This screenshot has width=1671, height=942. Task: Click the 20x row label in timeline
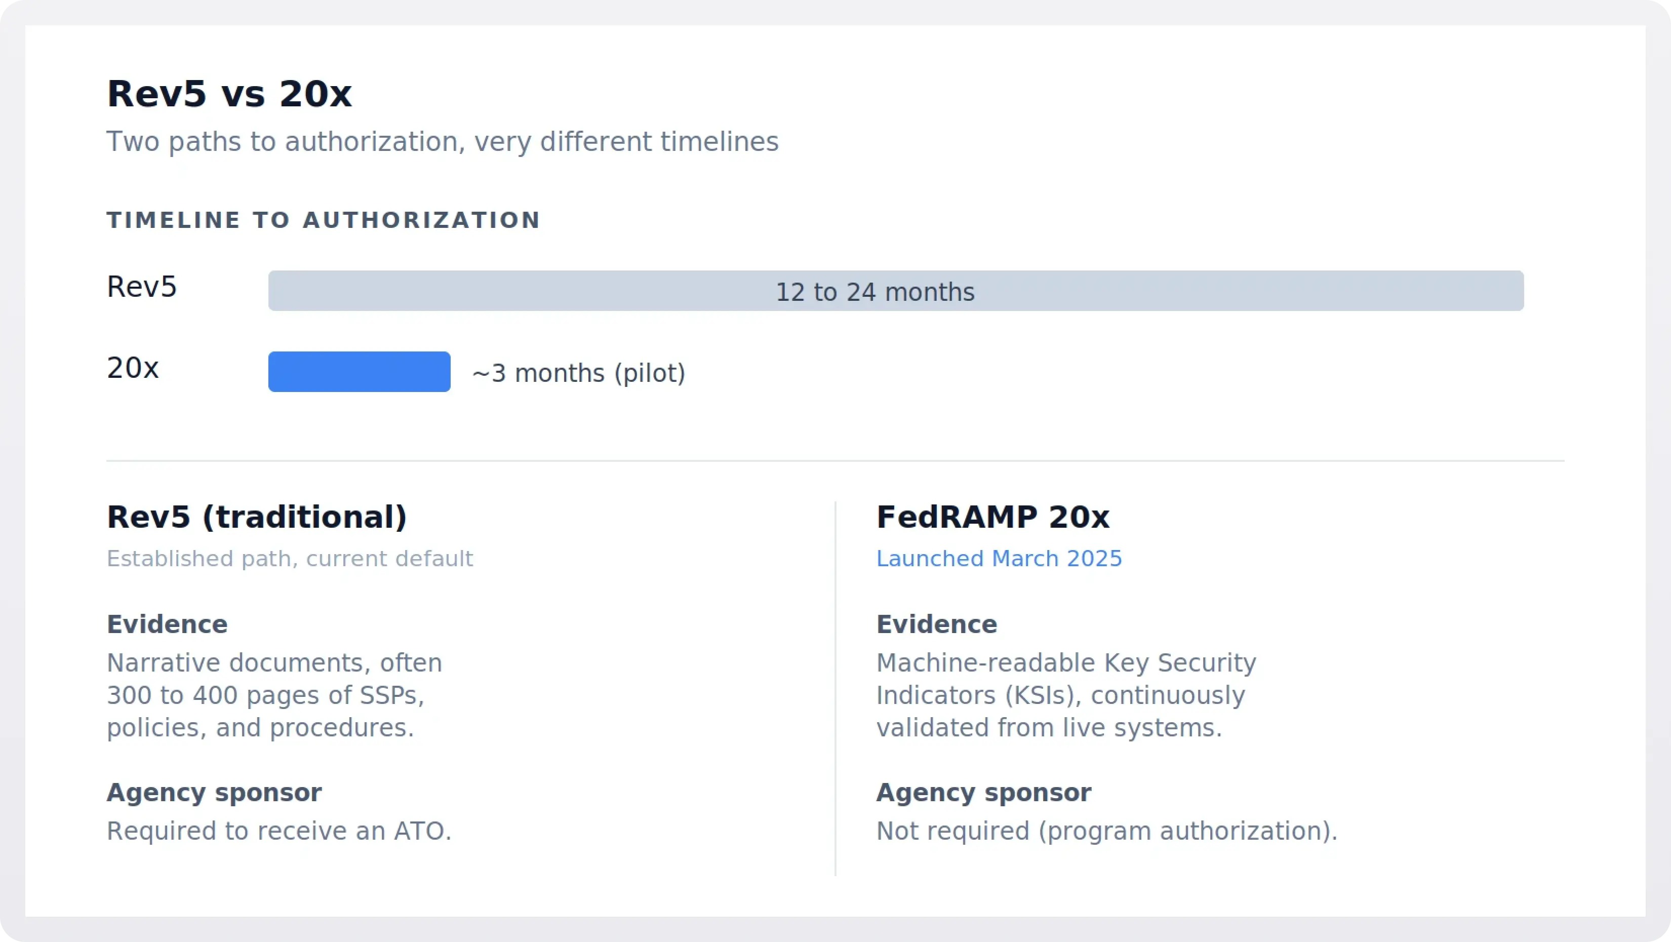pos(132,368)
